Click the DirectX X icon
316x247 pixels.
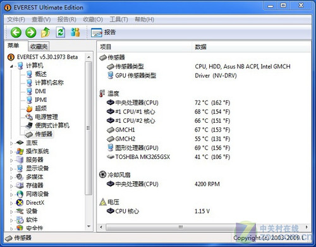[x=20, y=203]
